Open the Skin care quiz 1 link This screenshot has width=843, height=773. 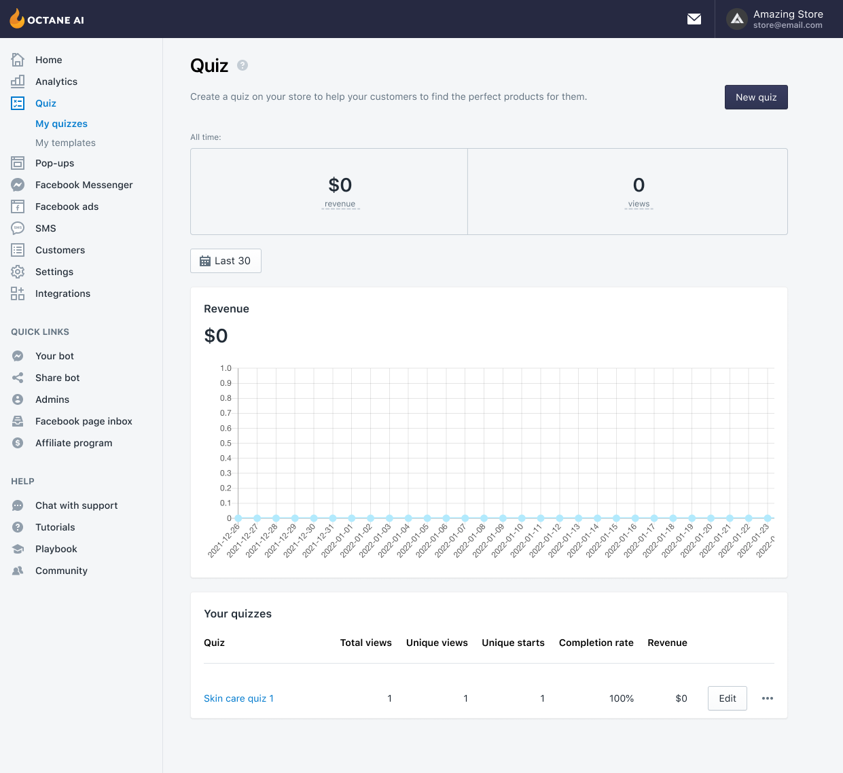[x=238, y=698]
